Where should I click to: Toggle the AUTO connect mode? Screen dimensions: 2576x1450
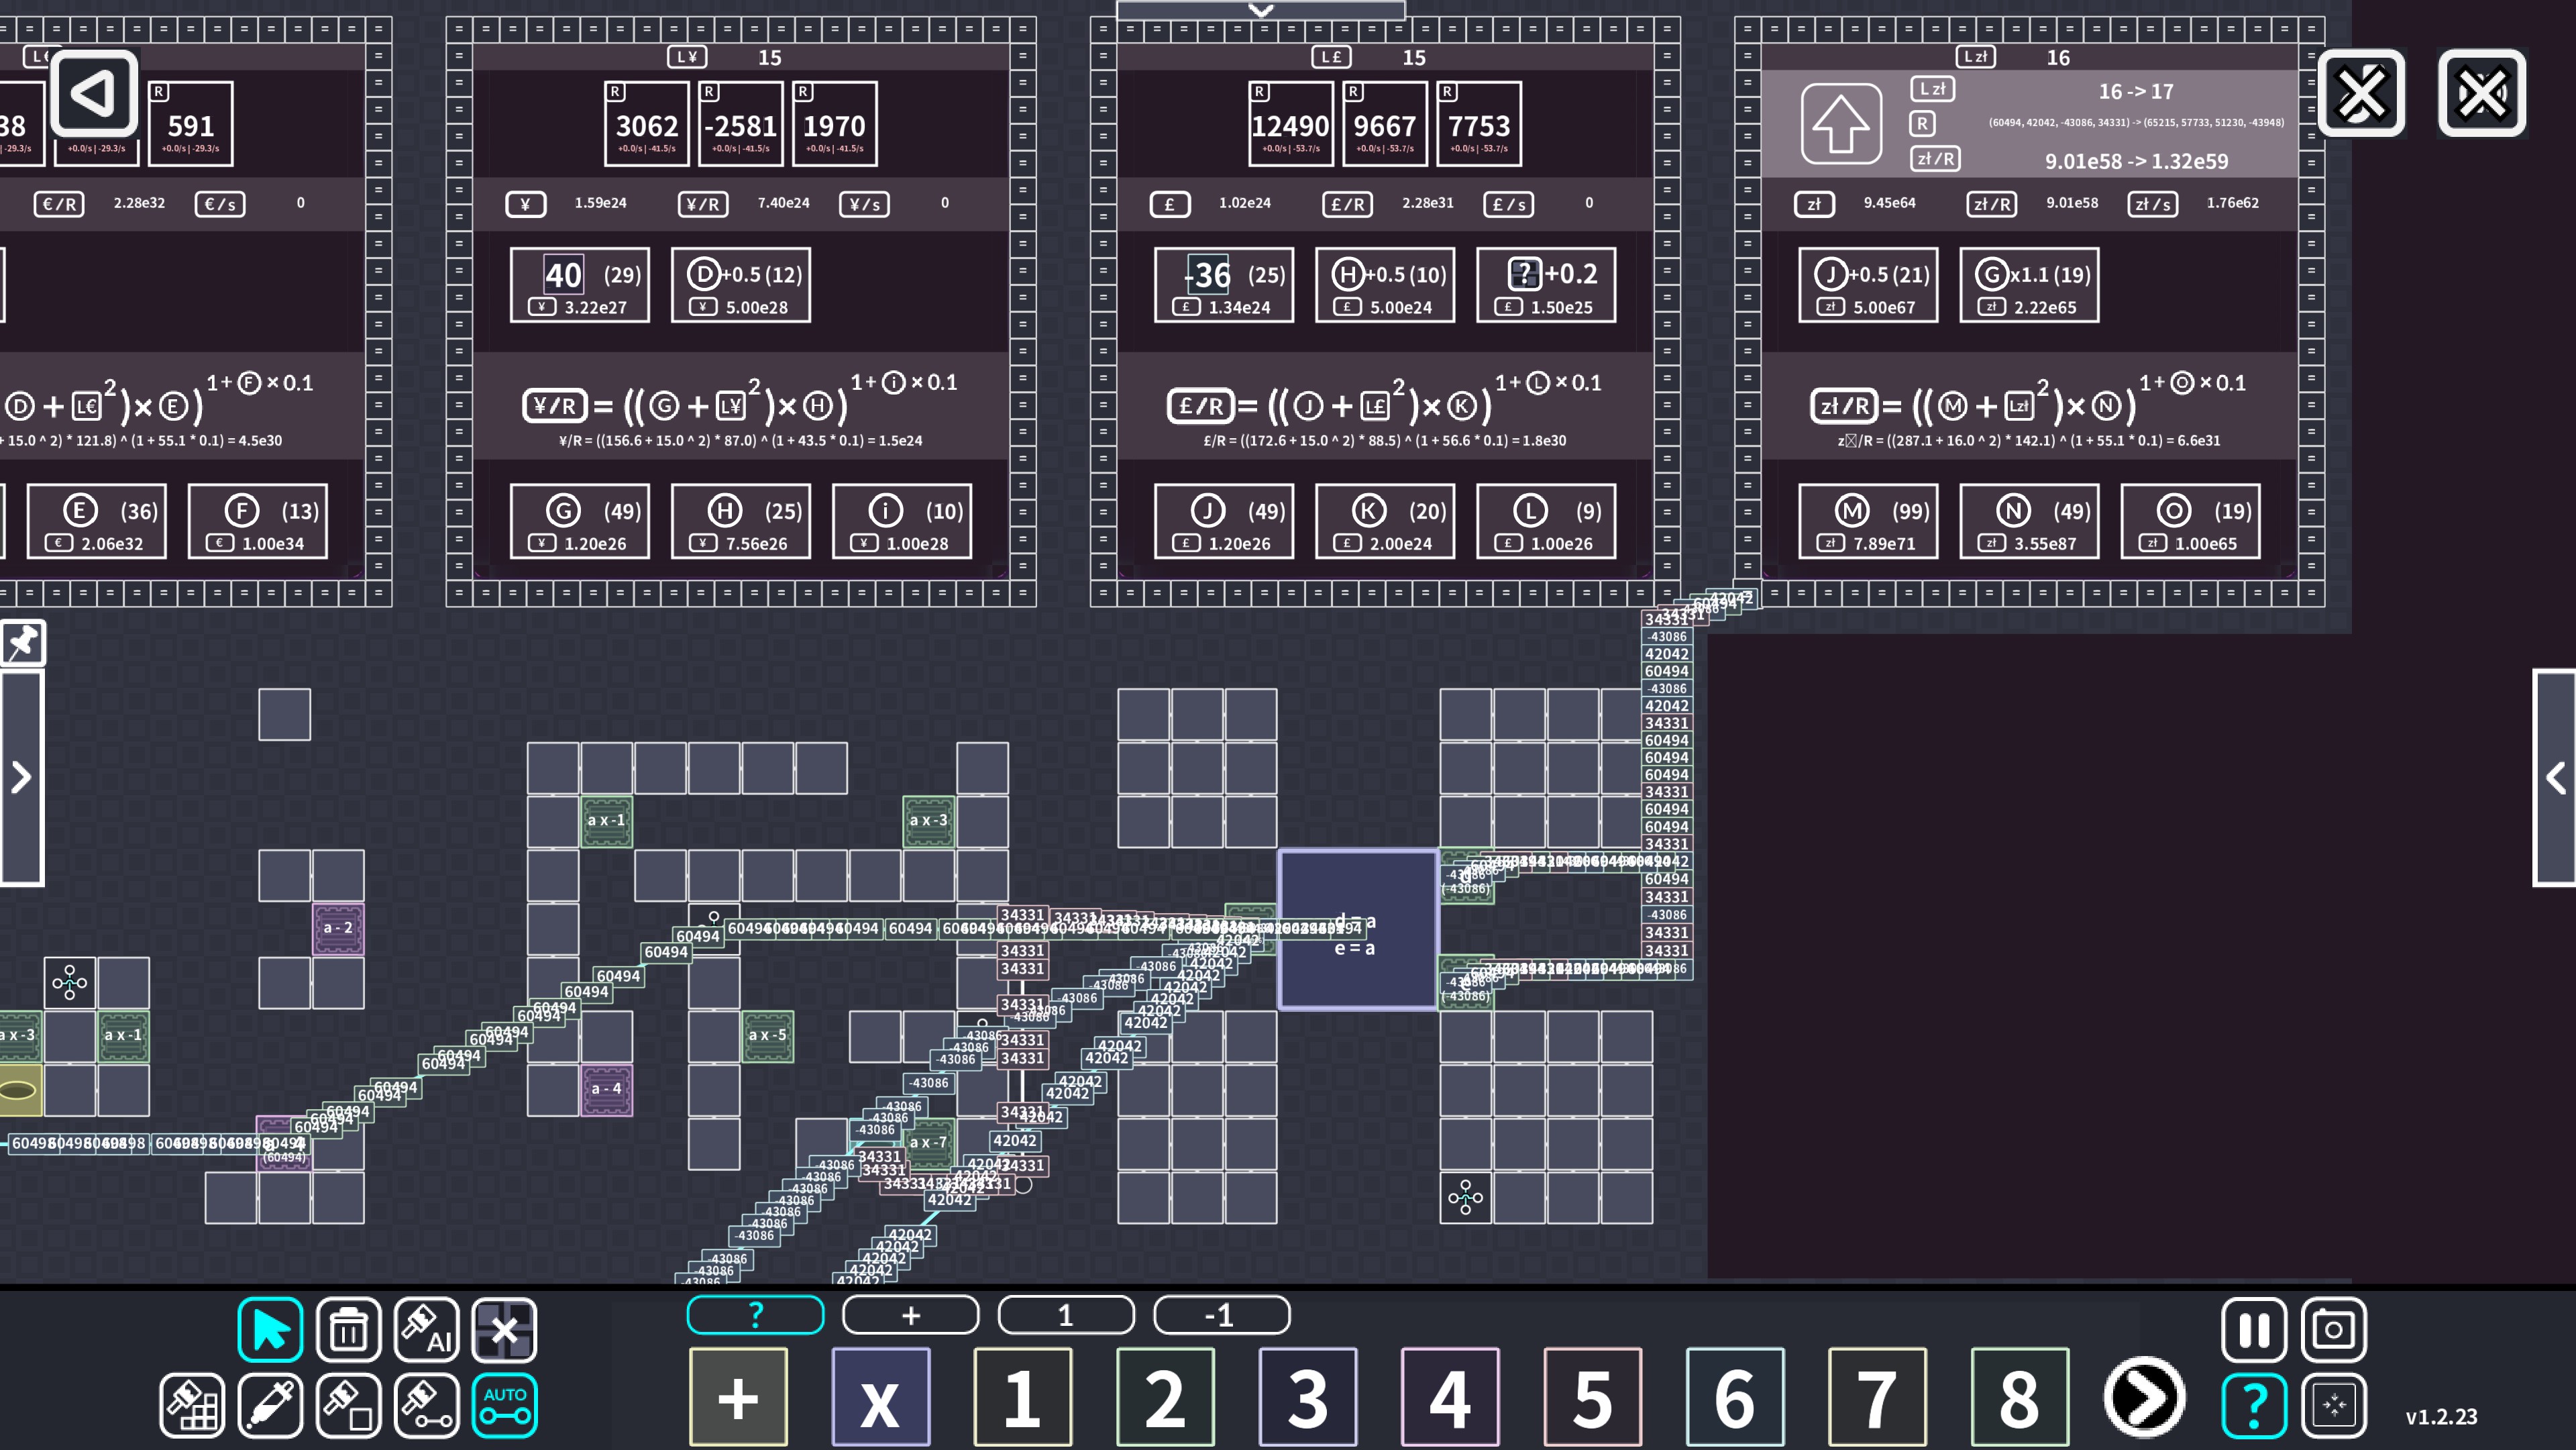[505, 1405]
